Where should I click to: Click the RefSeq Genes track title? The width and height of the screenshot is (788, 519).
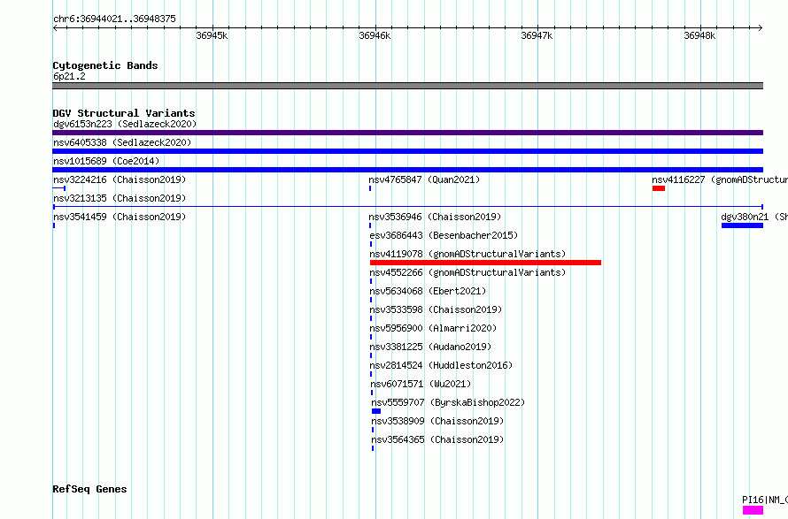point(89,489)
